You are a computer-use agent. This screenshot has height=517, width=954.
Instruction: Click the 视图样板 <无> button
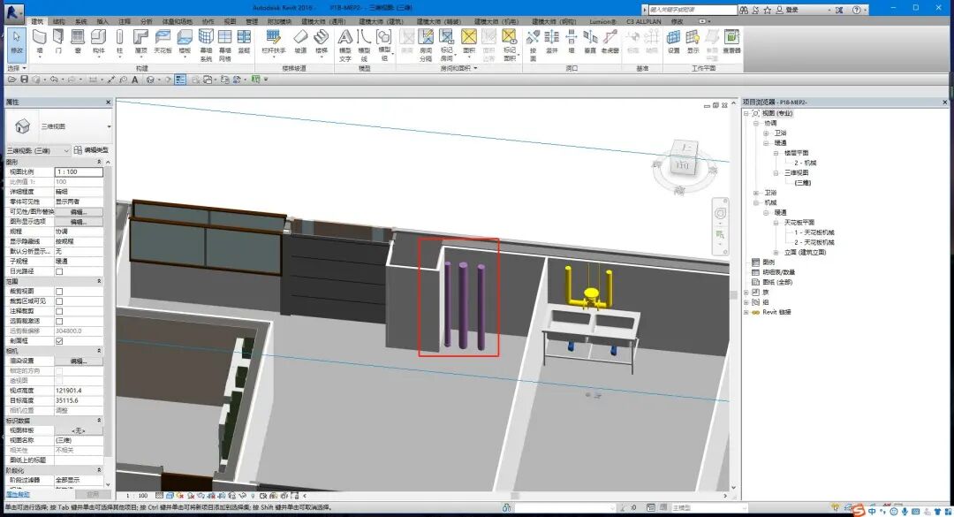coord(79,430)
